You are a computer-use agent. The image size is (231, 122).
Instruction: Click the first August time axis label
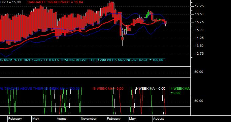pos(62,119)
